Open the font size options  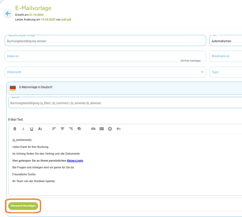pyautogui.click(x=40, y=129)
